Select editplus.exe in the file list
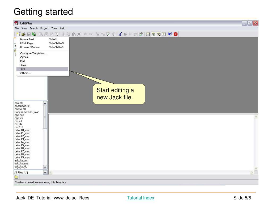 (21, 163)
